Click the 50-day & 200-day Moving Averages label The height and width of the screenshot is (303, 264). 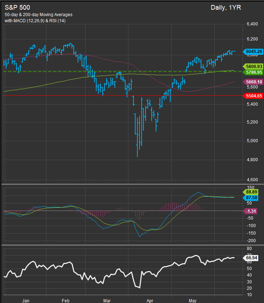click(39, 15)
